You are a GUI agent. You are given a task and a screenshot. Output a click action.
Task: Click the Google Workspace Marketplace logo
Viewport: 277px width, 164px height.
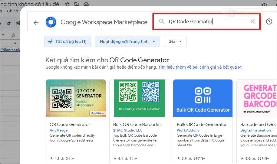(51, 22)
